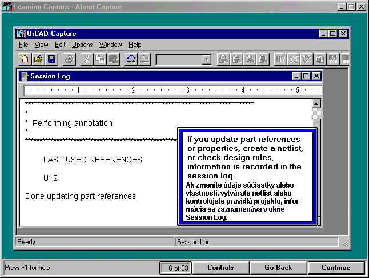369x278 pixels.
Task: Open the File menu
Action: pos(23,45)
